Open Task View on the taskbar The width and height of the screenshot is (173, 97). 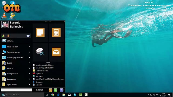[x=47, y=95]
